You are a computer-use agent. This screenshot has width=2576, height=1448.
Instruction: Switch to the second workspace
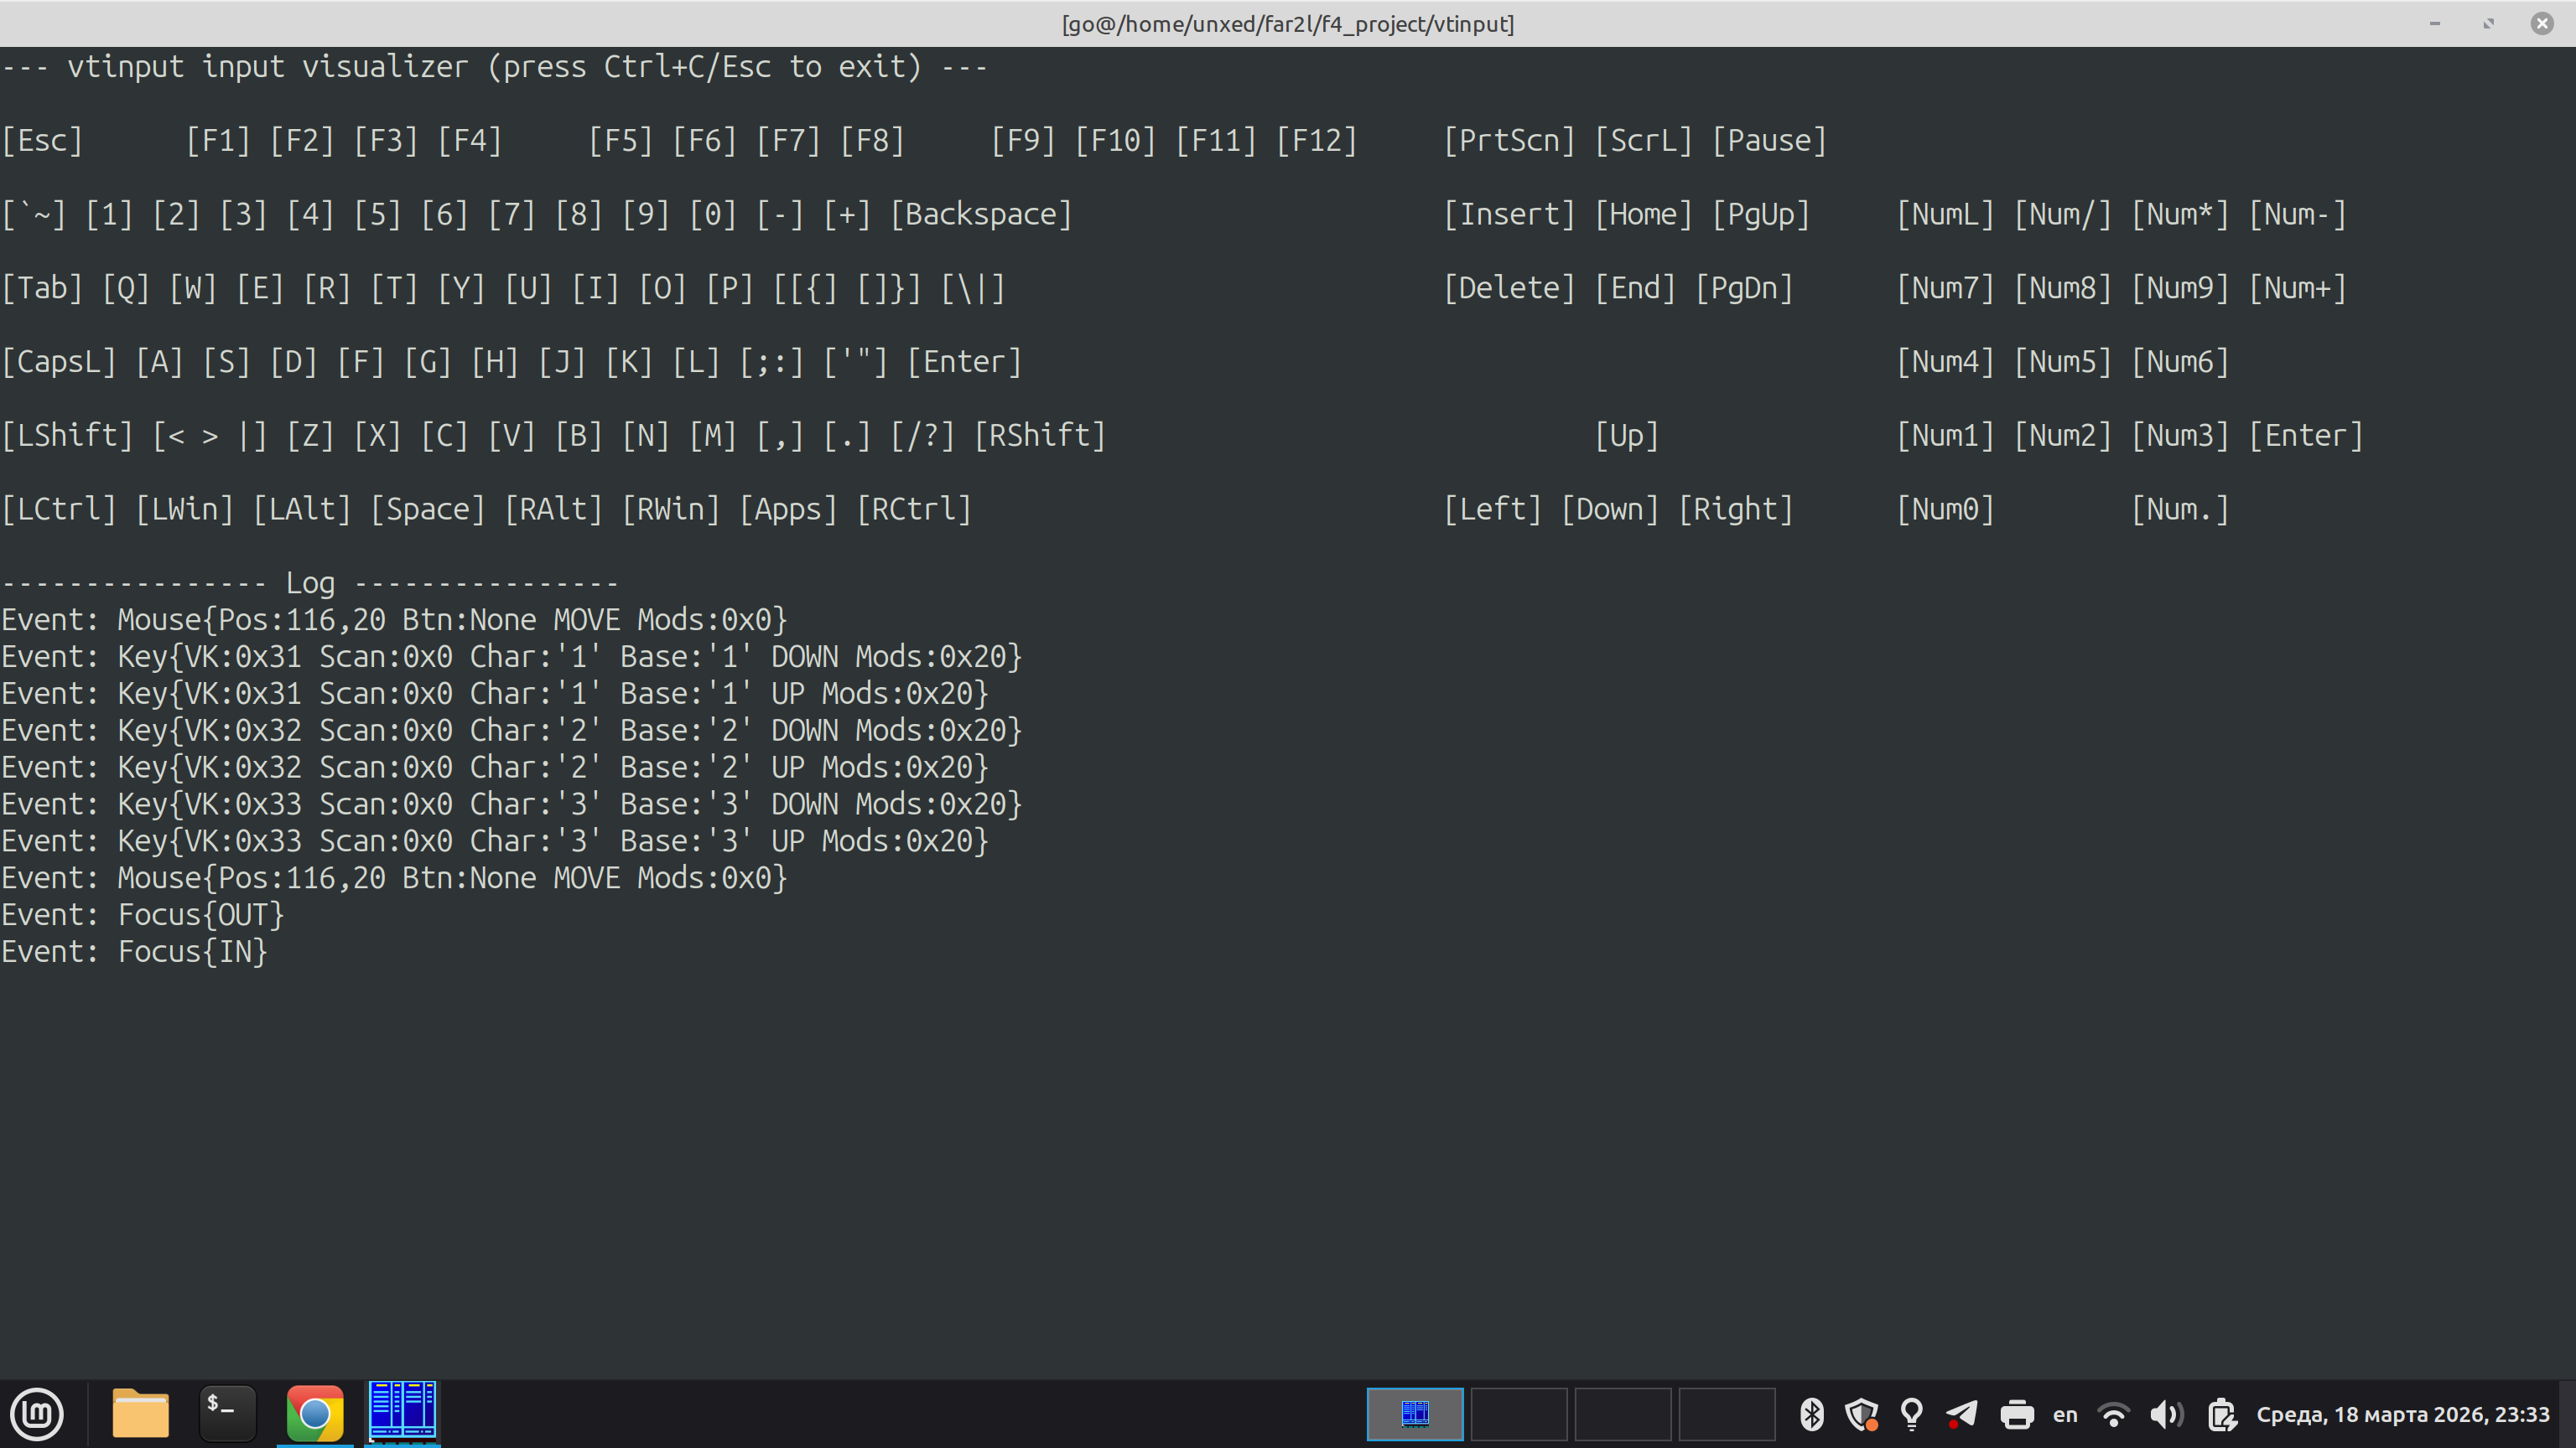pyautogui.click(x=1519, y=1414)
